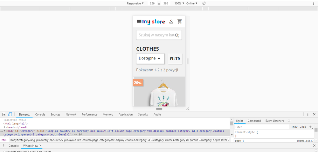Click the html breadcrumb item
This screenshot has height=152, width=318.
(x=4, y=140)
